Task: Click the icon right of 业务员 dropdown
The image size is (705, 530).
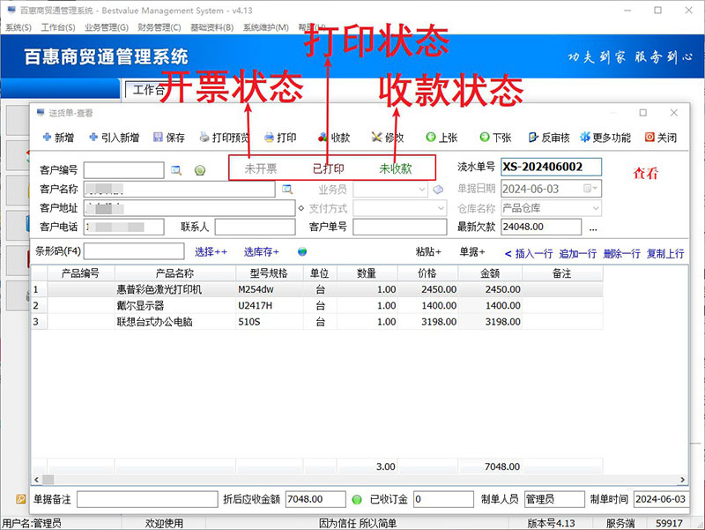Action: (x=438, y=190)
